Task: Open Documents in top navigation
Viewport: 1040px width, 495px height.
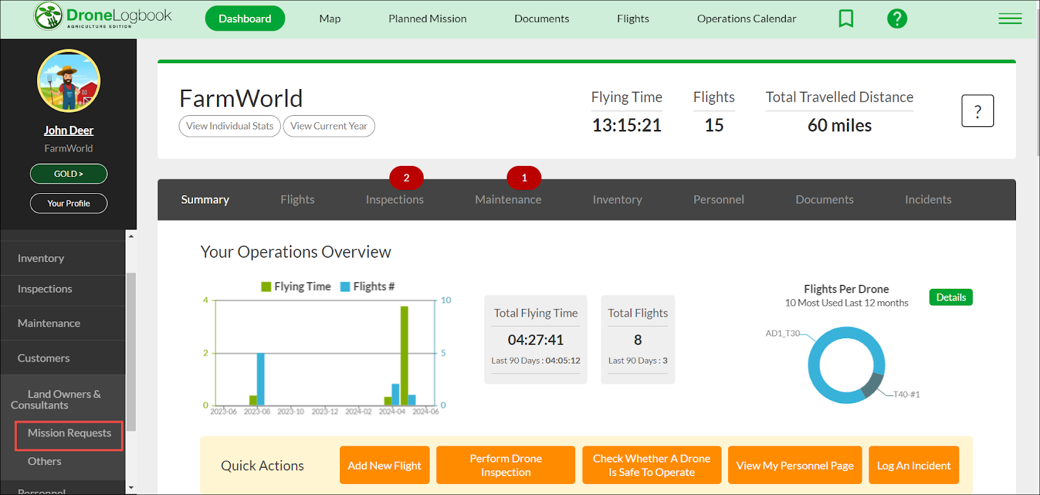Action: click(x=542, y=19)
